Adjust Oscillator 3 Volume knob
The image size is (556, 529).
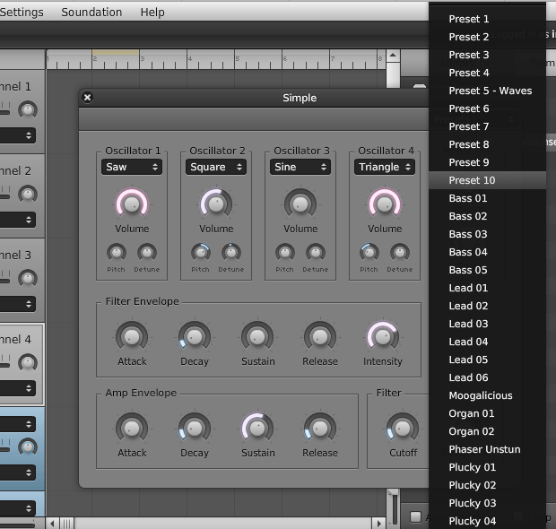click(300, 204)
